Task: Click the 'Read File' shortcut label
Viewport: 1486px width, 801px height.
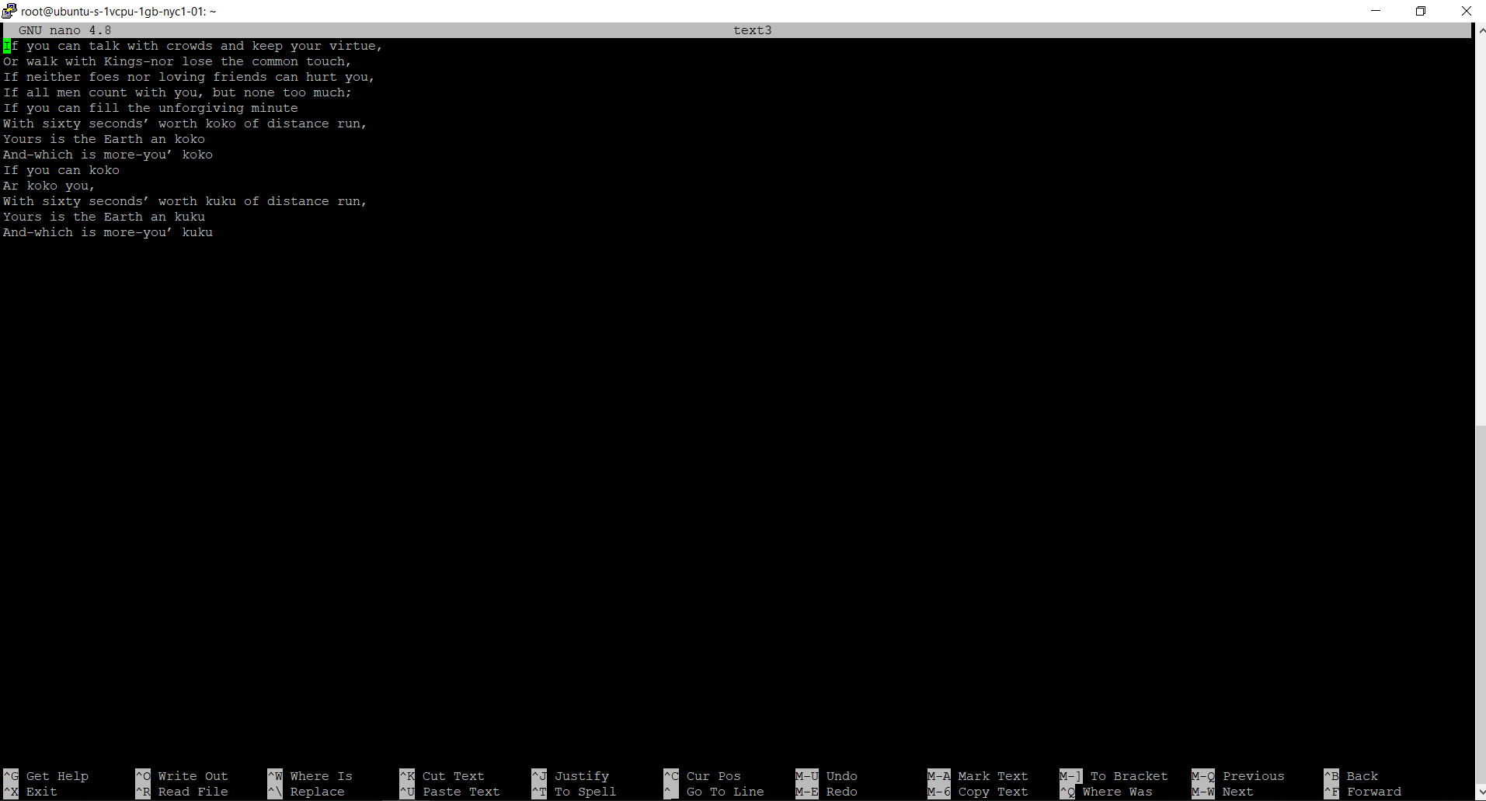Action: [193, 792]
